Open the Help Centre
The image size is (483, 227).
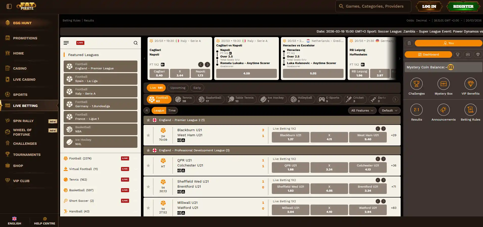(x=45, y=221)
